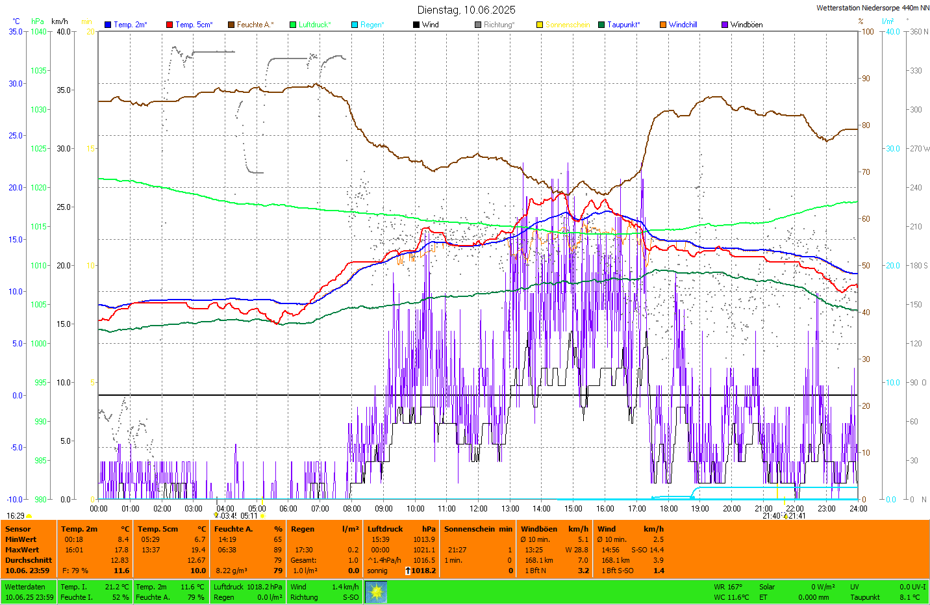Toggle the dark green Taupunkt legend square
Image resolution: width=930 pixels, height=605 pixels.
(601, 25)
